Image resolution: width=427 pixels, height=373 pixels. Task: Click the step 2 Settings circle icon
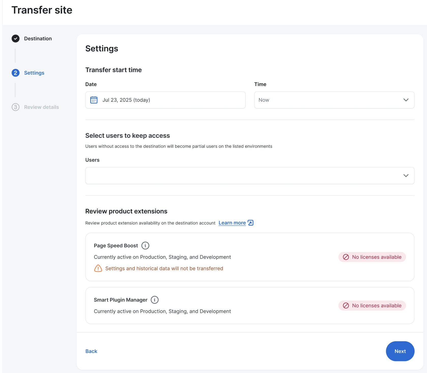pos(16,73)
